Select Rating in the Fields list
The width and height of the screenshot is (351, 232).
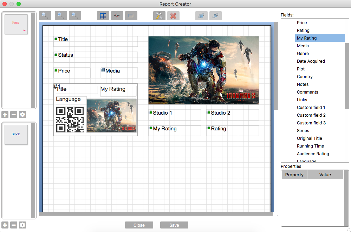click(x=303, y=30)
